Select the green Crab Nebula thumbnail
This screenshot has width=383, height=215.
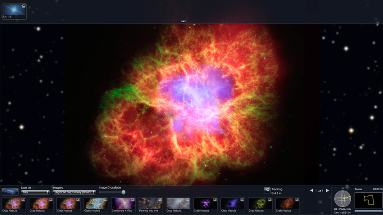point(260,205)
